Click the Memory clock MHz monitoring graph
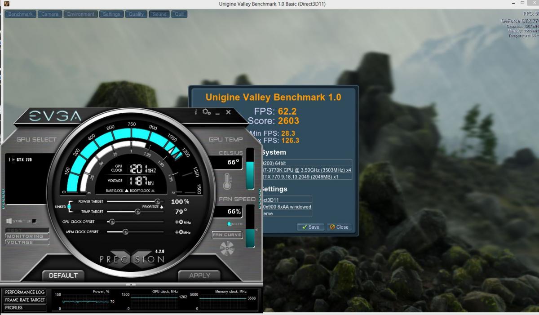 (x=223, y=302)
